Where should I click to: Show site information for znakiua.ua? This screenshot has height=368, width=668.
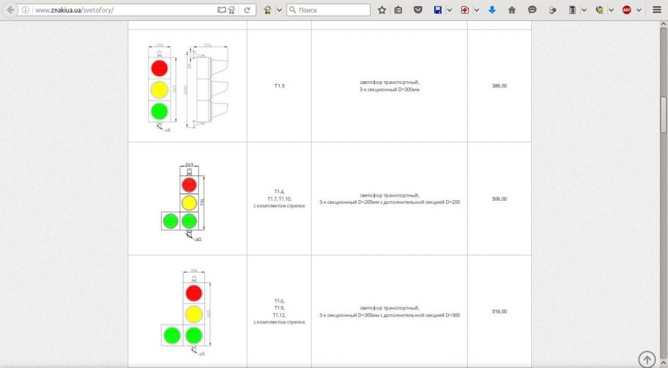point(25,11)
